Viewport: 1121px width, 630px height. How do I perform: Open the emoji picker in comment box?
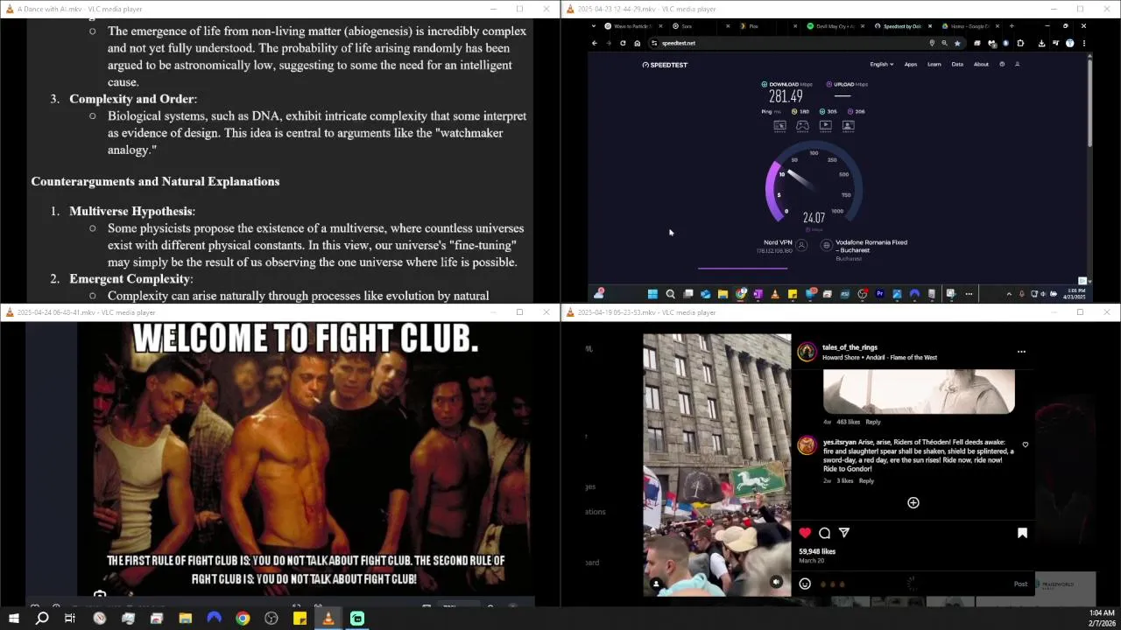pyautogui.click(x=805, y=584)
